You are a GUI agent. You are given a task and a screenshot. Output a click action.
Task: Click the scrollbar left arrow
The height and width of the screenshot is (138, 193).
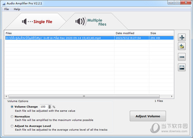click(6, 96)
